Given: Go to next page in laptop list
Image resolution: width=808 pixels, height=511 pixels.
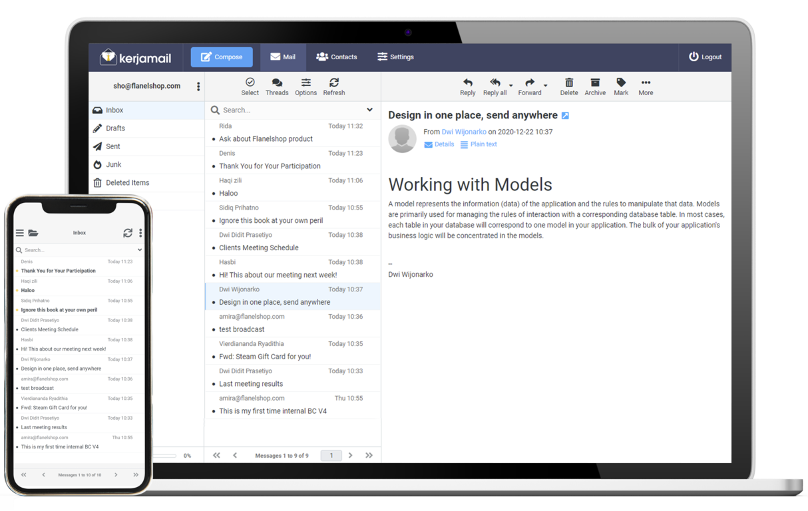Looking at the screenshot, I should point(351,456).
